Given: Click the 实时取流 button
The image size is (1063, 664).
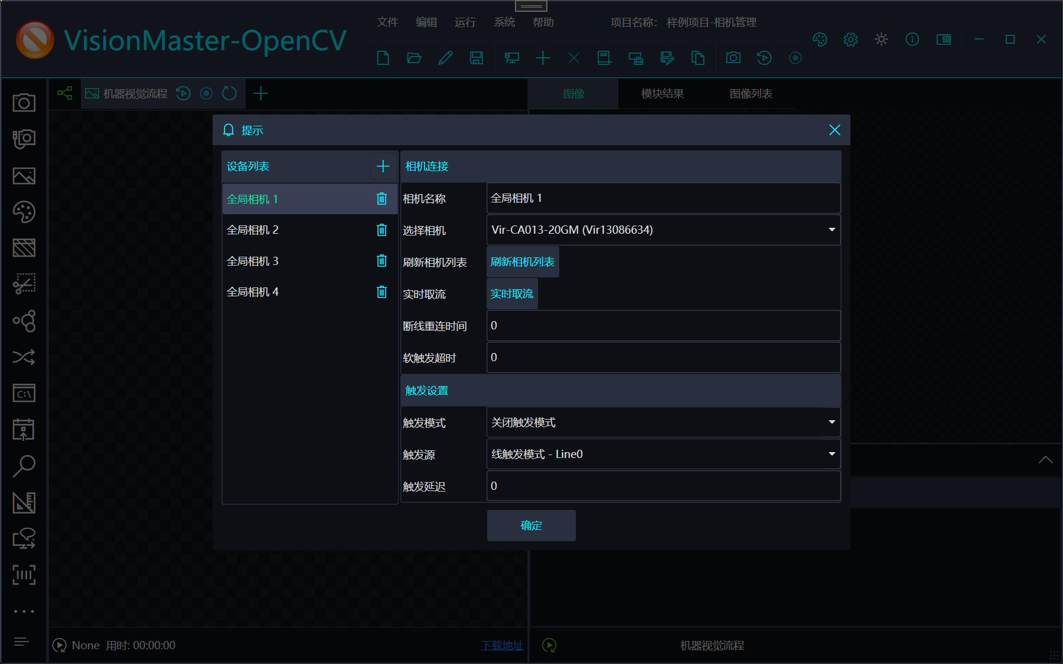Looking at the screenshot, I should click(512, 293).
